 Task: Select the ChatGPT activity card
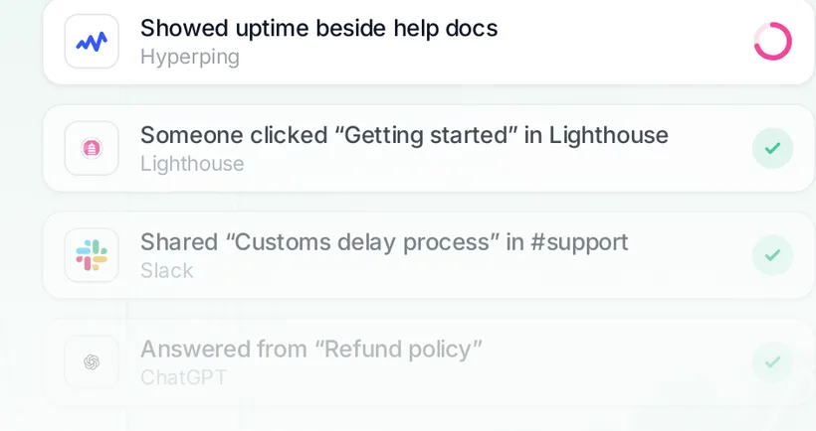click(x=428, y=362)
